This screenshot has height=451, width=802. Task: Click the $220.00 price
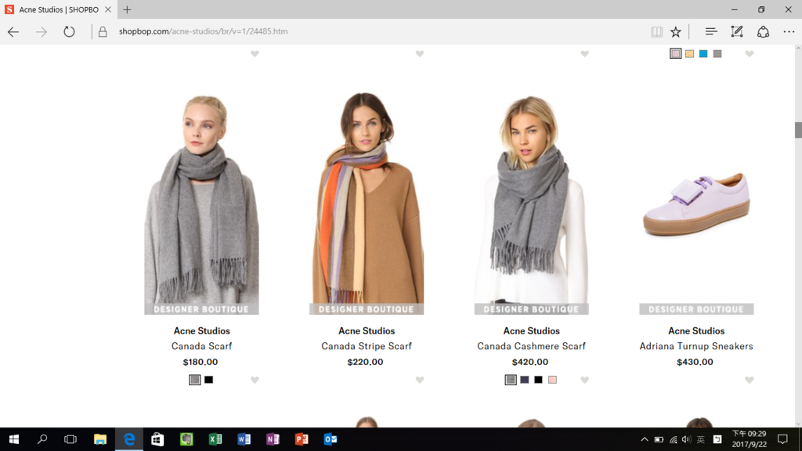[x=365, y=362]
